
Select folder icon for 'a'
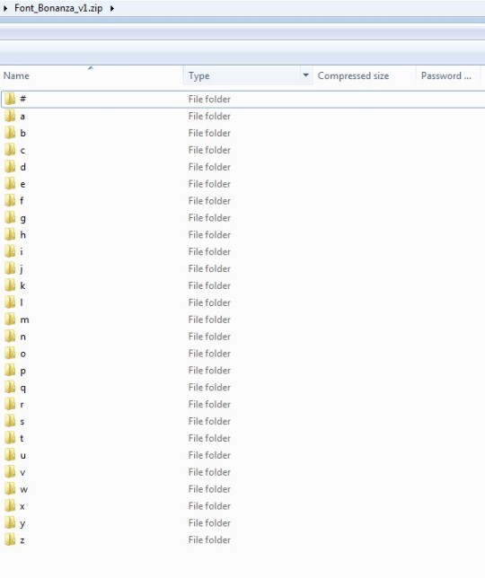coord(10,116)
